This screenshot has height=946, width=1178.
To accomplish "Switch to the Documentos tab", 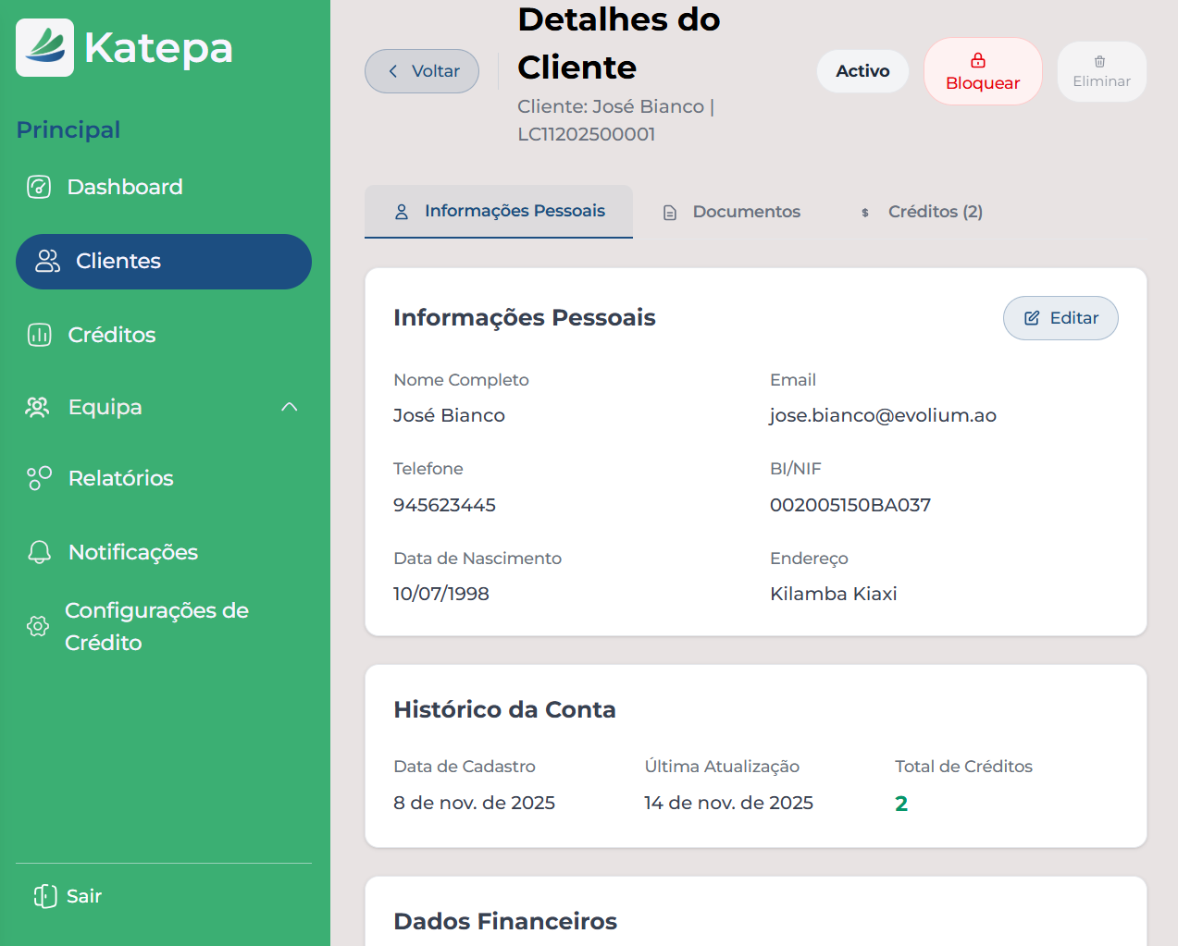I will click(x=731, y=212).
